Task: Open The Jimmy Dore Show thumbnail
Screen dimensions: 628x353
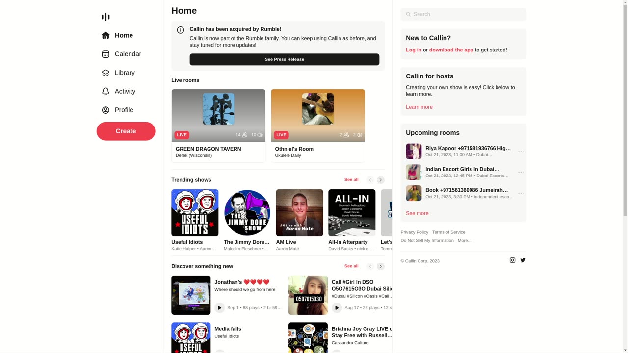Action: click(247, 213)
